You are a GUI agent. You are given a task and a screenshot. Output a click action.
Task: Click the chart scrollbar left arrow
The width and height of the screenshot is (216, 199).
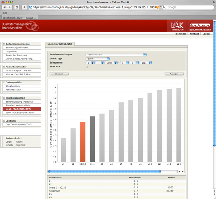[x=179, y=171]
